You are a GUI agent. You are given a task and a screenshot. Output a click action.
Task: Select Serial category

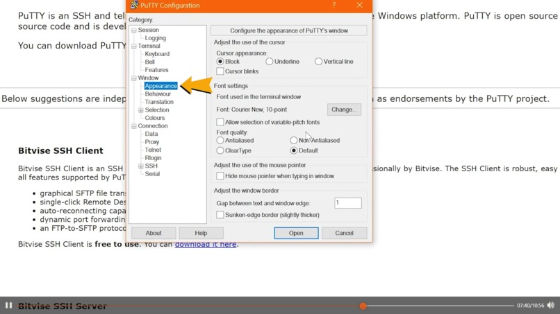[152, 174]
